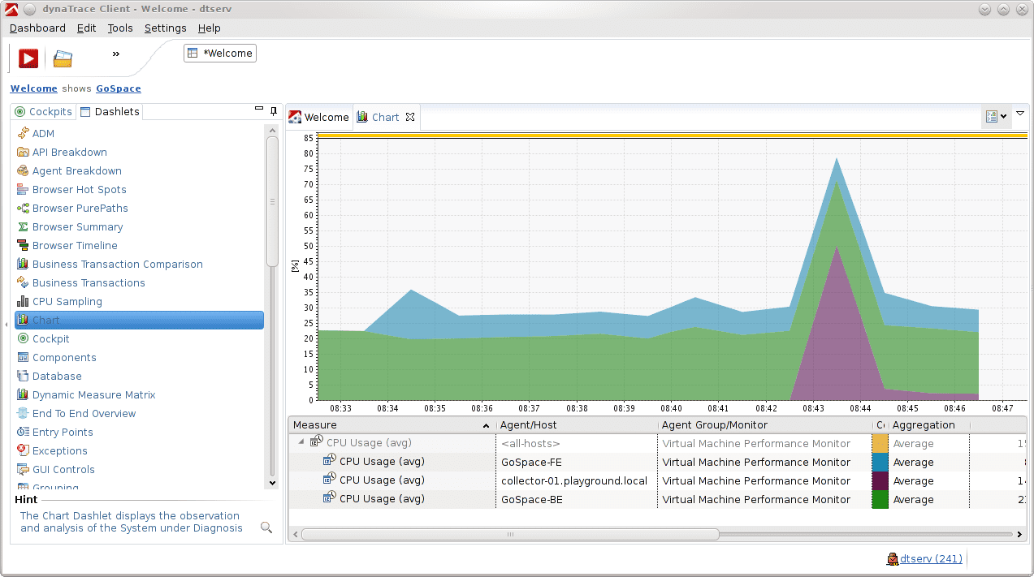
Task: Click the API Breakdown dashlet icon
Action: (23, 152)
